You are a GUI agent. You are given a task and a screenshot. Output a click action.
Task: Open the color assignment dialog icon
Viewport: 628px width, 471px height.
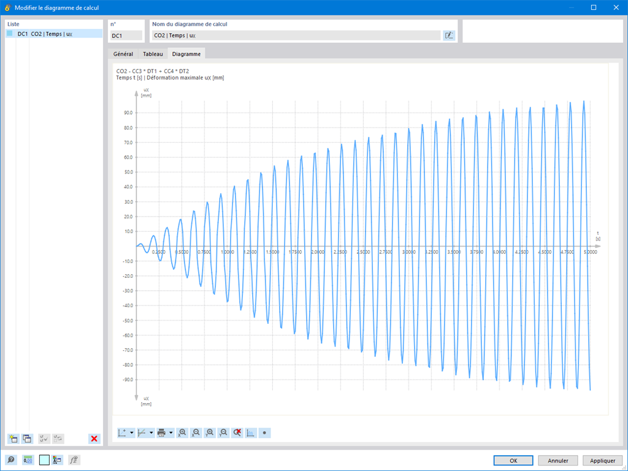click(x=57, y=460)
